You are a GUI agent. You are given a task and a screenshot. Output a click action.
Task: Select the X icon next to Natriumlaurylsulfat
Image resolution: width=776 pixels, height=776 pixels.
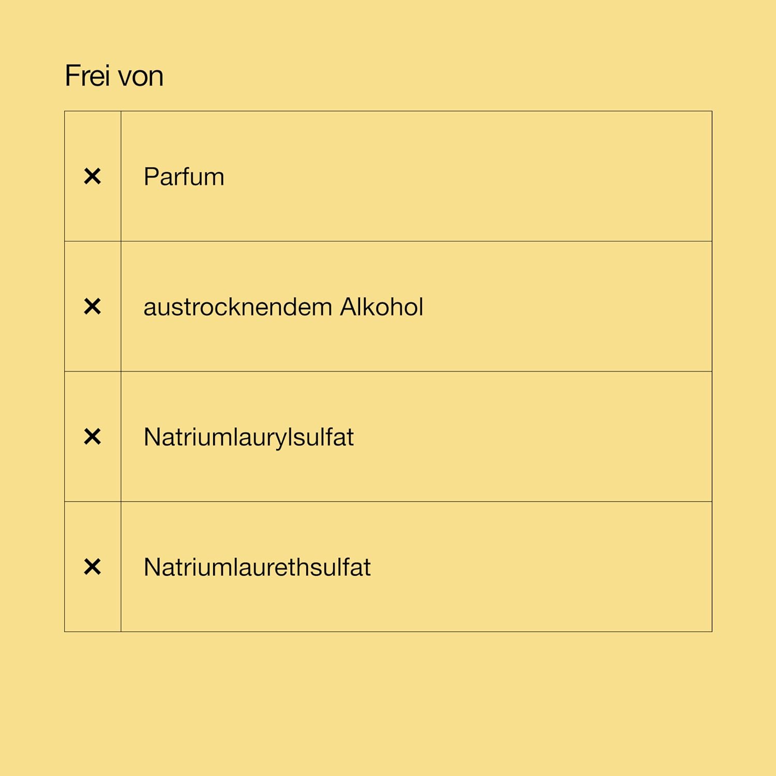(x=93, y=437)
